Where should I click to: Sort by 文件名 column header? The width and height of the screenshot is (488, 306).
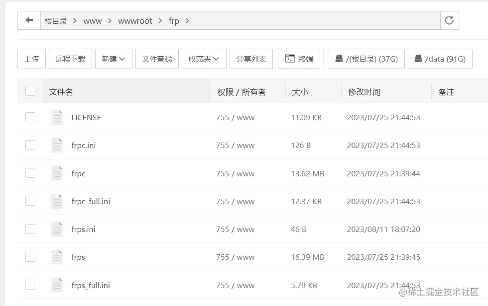click(x=61, y=92)
